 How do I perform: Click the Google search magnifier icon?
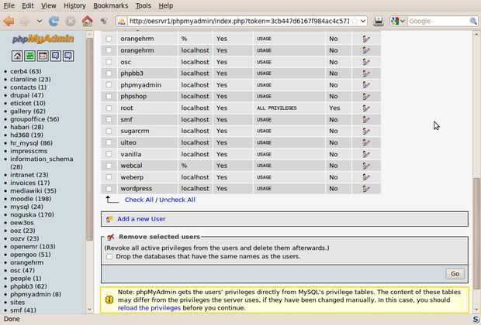click(473, 21)
